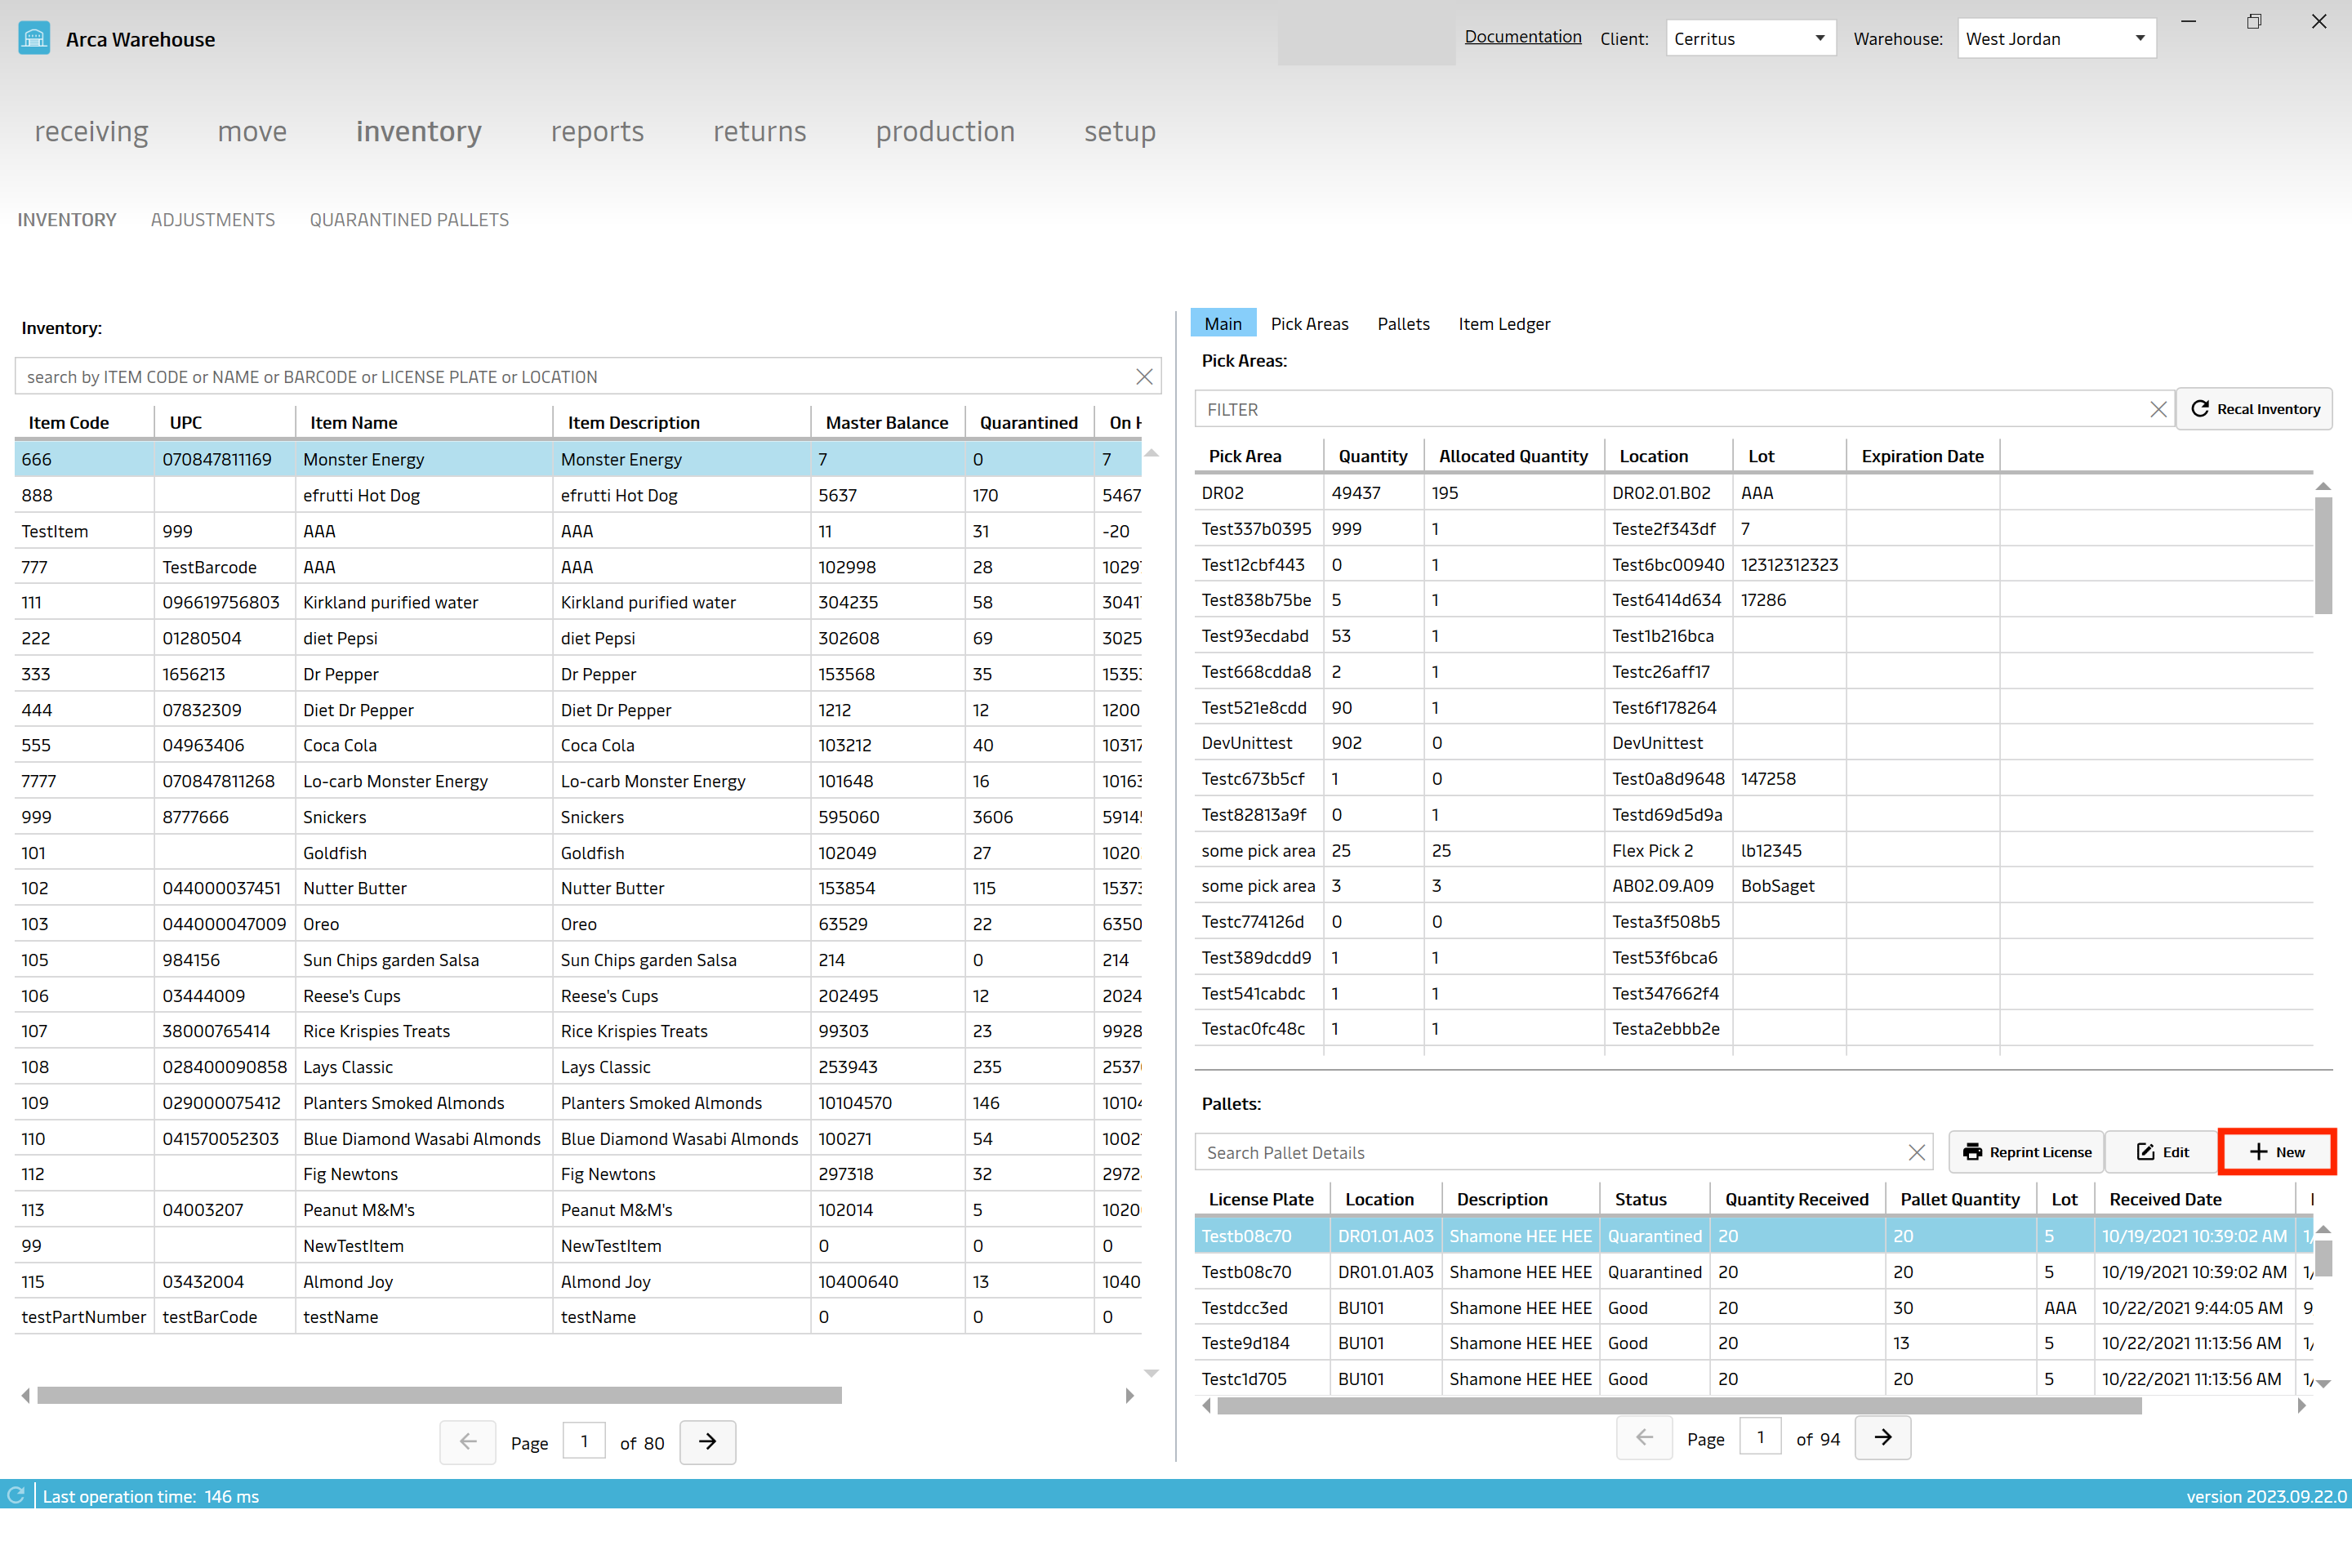Switch to ADJUSTMENTS sub-tab
Viewport: 2352px width, 1568px height.
(213, 220)
